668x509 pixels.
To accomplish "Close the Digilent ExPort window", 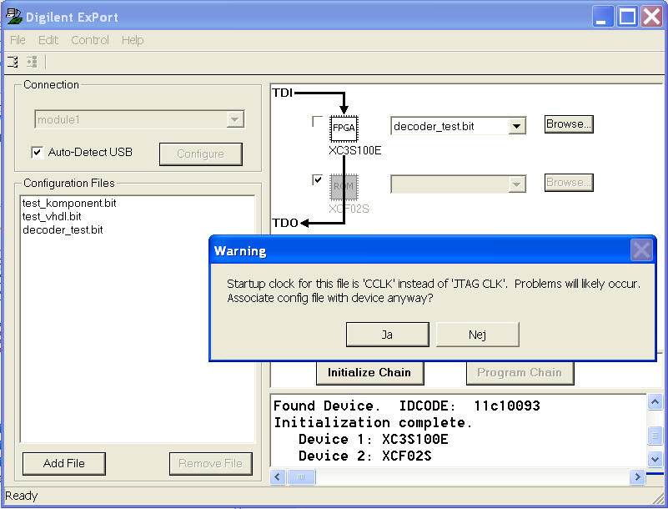I will [652, 17].
